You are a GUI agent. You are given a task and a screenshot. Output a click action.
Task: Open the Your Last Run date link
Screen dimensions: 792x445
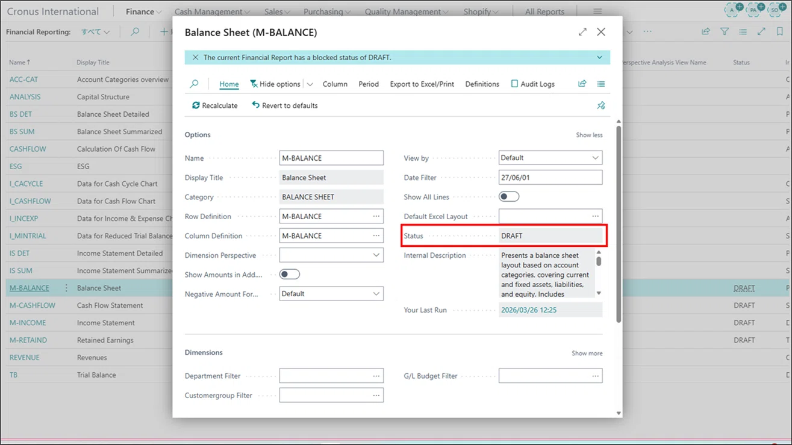[x=529, y=310]
